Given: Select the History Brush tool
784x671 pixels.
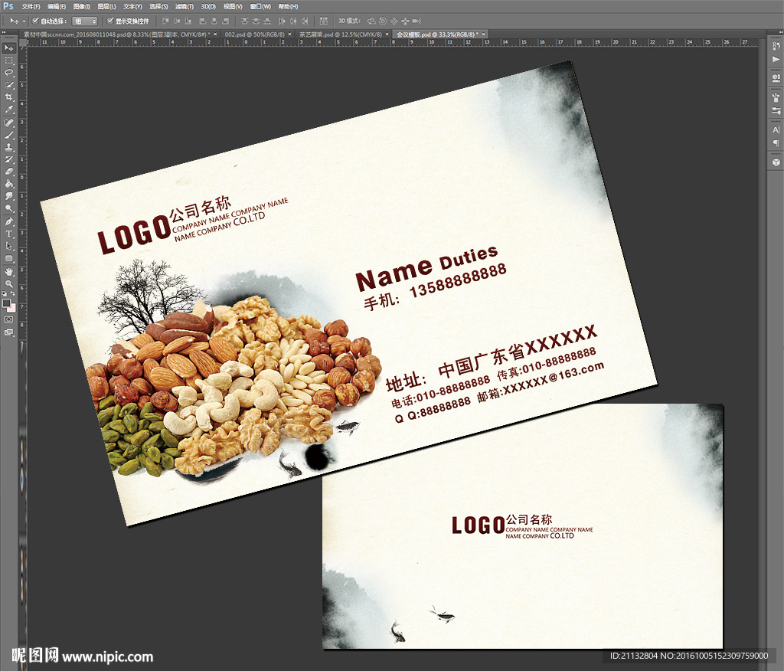Looking at the screenshot, I should (x=9, y=159).
